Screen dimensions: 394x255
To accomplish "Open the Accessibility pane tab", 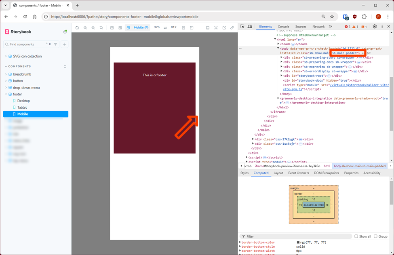I will pyautogui.click(x=372, y=173).
